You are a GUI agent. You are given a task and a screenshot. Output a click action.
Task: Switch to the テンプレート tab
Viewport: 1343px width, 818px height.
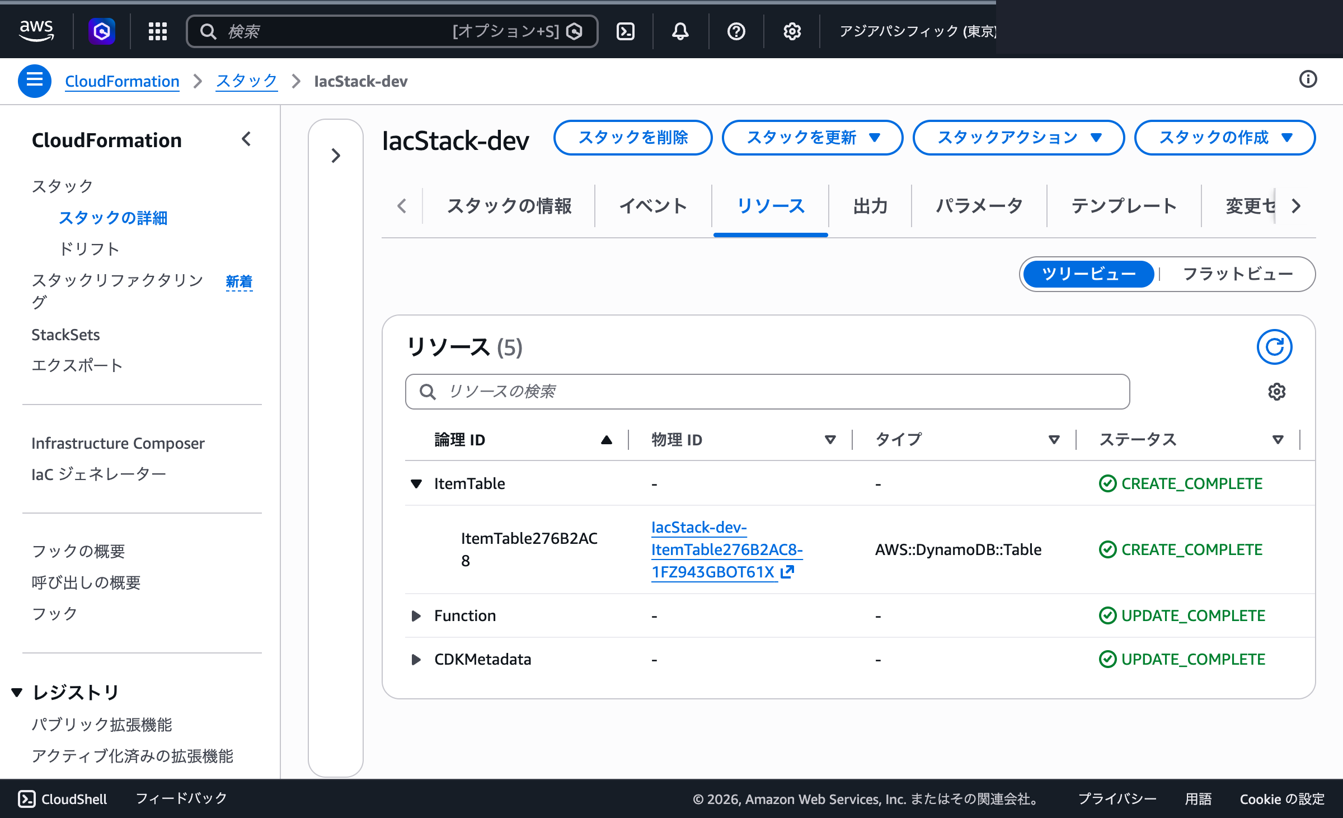tap(1124, 206)
